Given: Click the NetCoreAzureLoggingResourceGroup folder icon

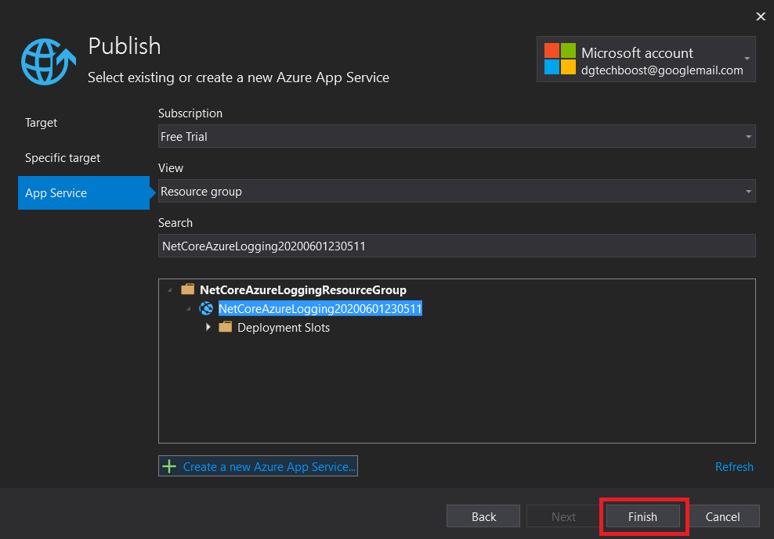Looking at the screenshot, I should 188,289.
